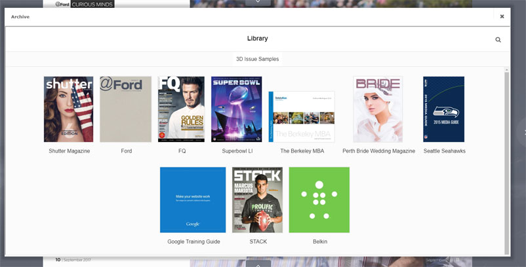
Task: Click the library vertical scrollbar
Action: (x=506, y=157)
